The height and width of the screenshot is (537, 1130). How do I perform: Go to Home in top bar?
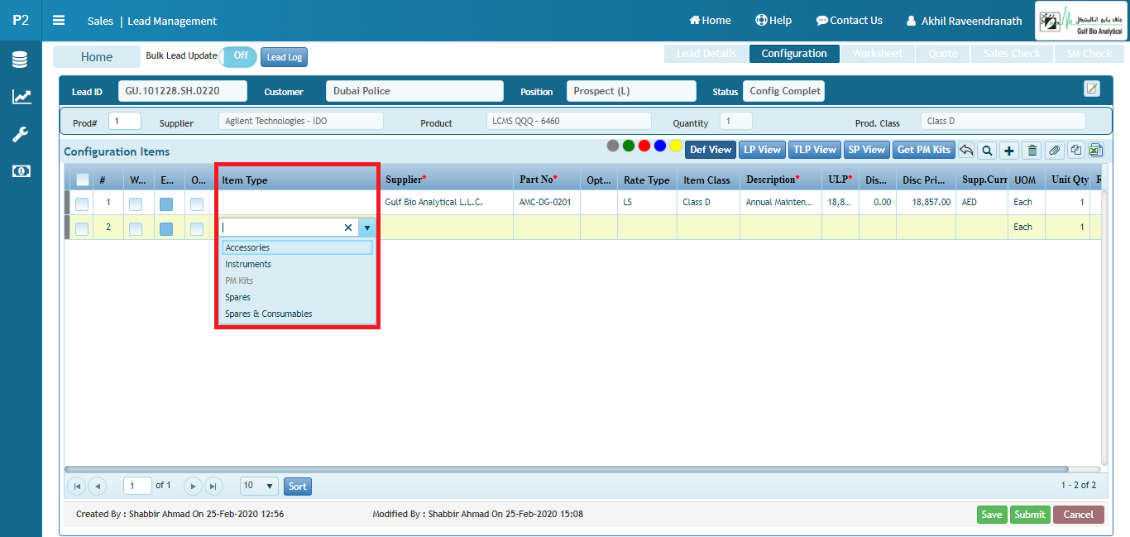(x=710, y=21)
